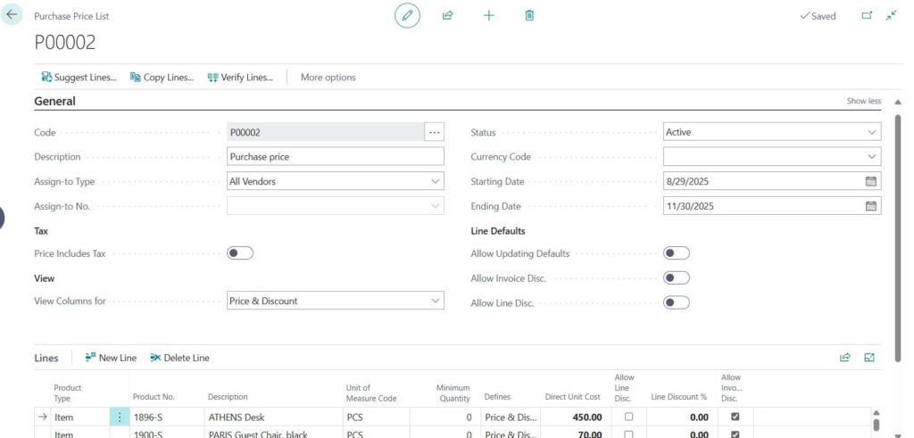This screenshot has width=914, height=438.
Task: Open the Ending Date calendar picker
Action: [871, 205]
